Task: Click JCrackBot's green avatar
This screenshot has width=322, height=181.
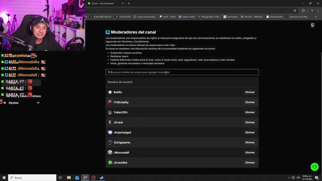Action: [110, 163]
